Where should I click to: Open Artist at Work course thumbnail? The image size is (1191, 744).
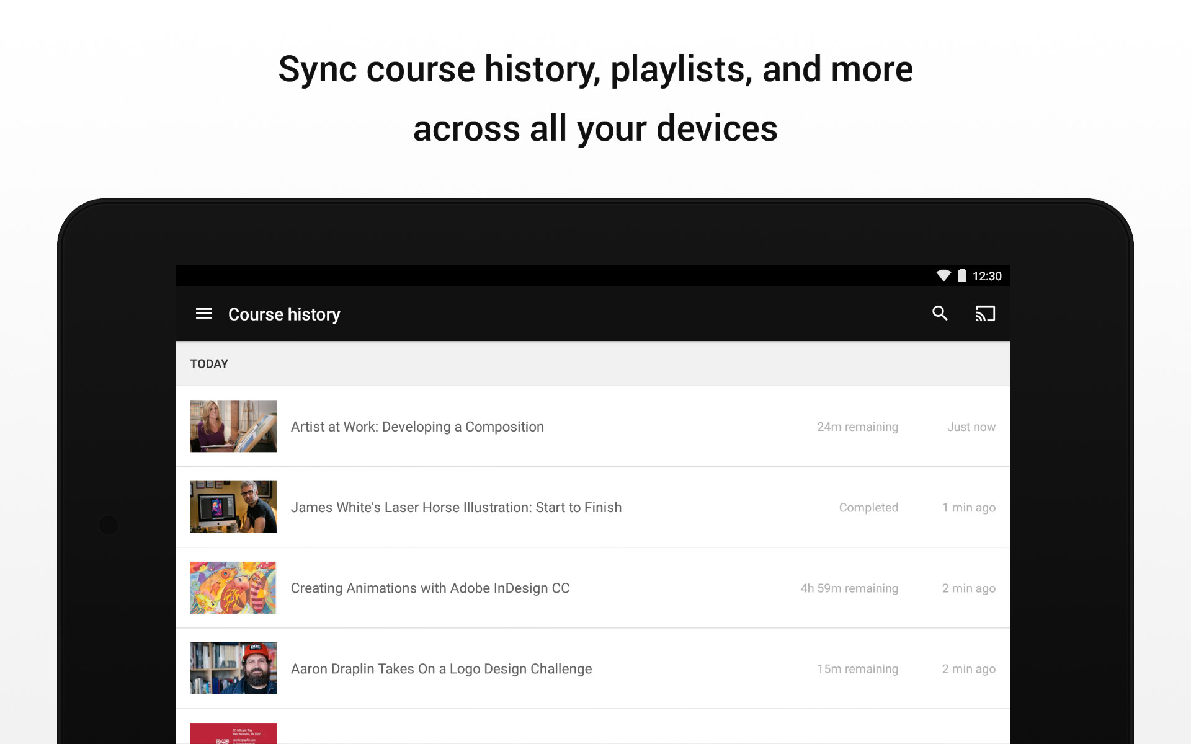pyautogui.click(x=233, y=426)
